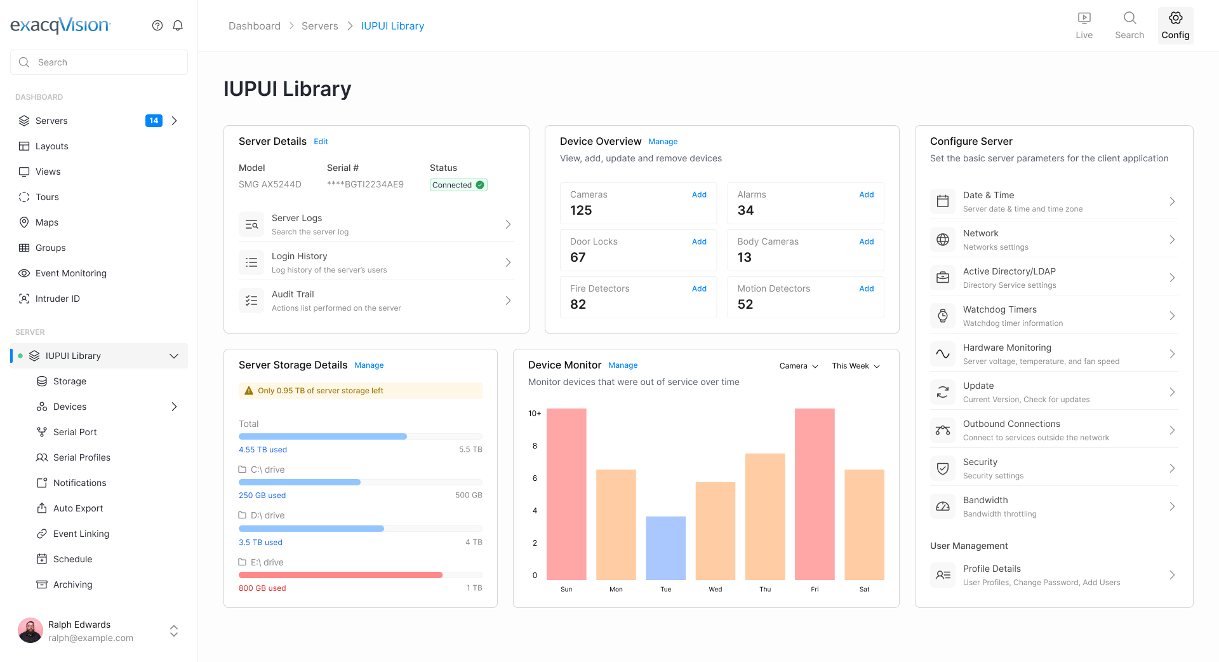Click the C:\ drive folder icon

pos(243,469)
